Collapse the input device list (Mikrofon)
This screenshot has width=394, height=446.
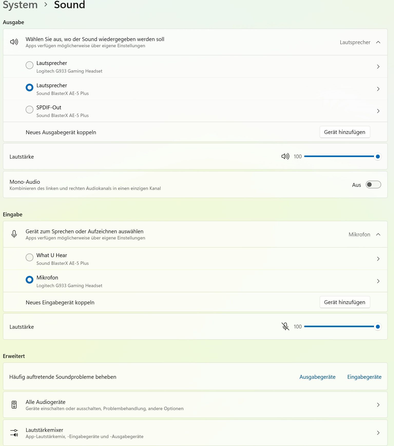(378, 234)
